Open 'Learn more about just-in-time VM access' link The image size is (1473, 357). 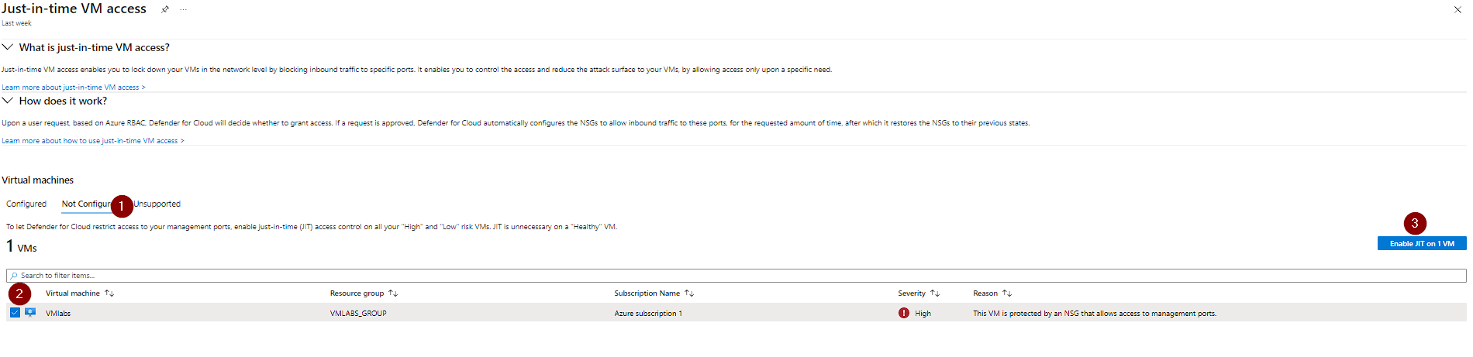click(74, 88)
